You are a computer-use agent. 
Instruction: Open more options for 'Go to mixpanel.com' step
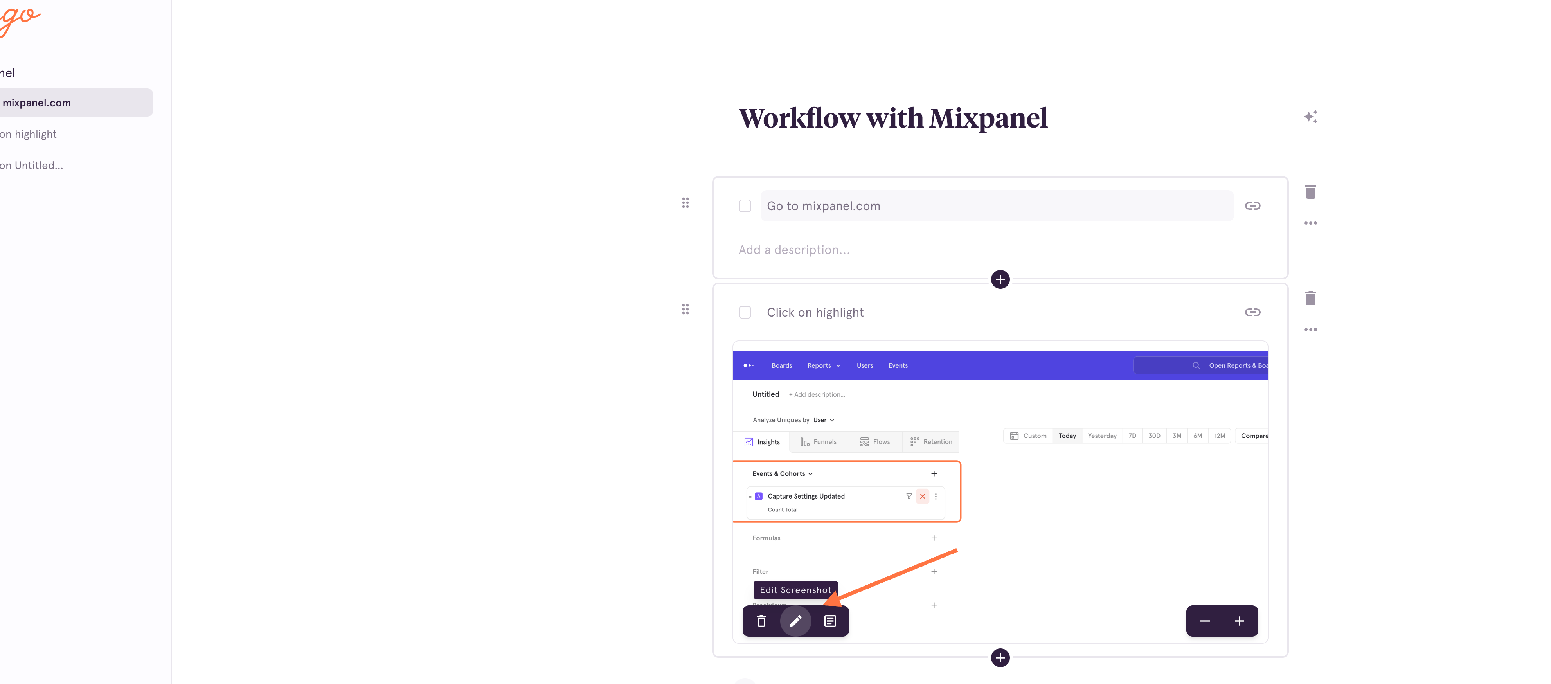point(1310,223)
